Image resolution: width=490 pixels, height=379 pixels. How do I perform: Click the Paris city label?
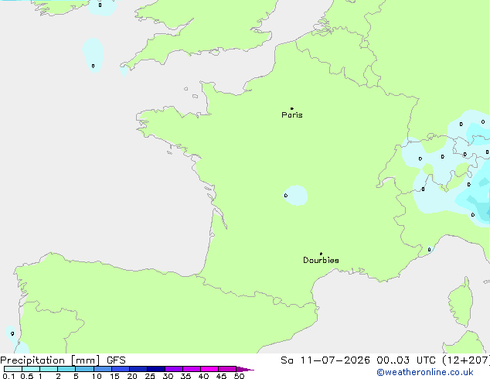click(x=292, y=115)
